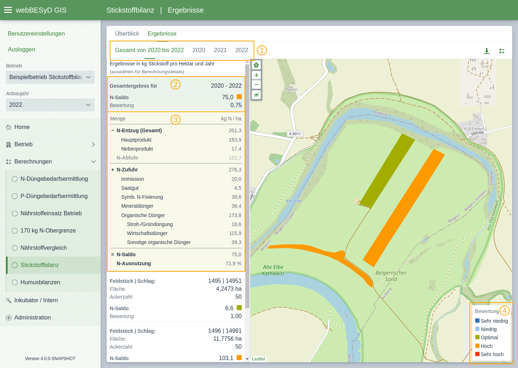Click the calculation details icon
The width and height of the screenshot is (518, 368).
point(502,51)
